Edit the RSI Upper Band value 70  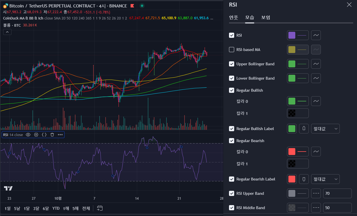(337, 193)
